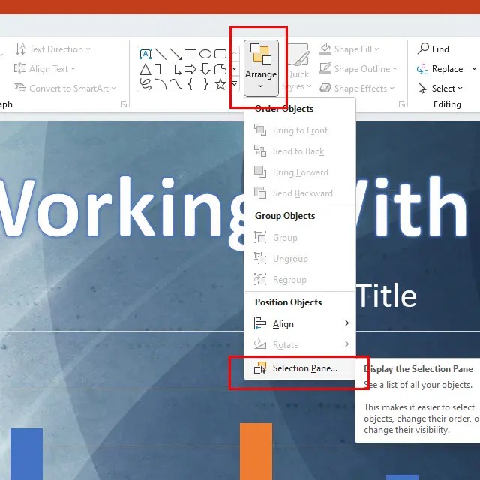Select the Curve shape
480x480 pixels.
pyautogui.click(x=175, y=84)
